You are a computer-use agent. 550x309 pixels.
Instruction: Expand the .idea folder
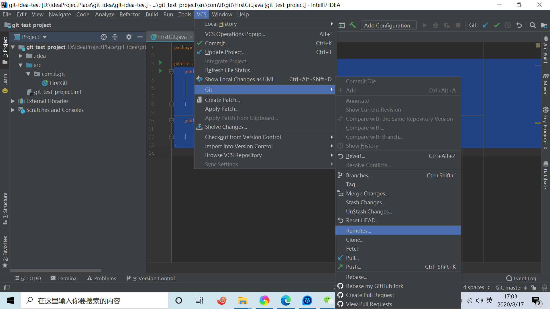pos(20,56)
